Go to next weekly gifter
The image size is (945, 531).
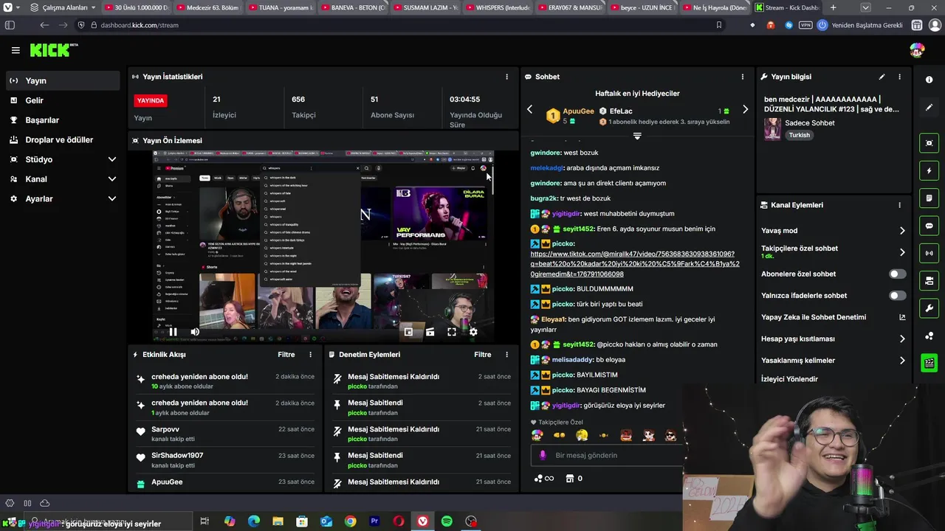(x=745, y=110)
